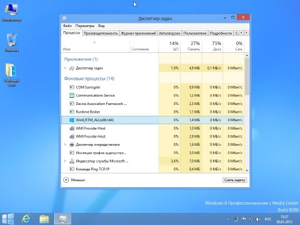Click the Снять задачу button
Screen dimensions: 300x225
[x=235, y=180]
